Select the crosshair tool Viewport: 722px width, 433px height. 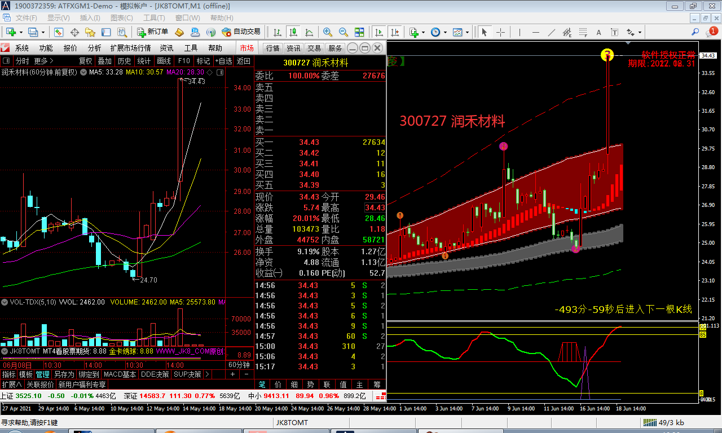(x=500, y=32)
